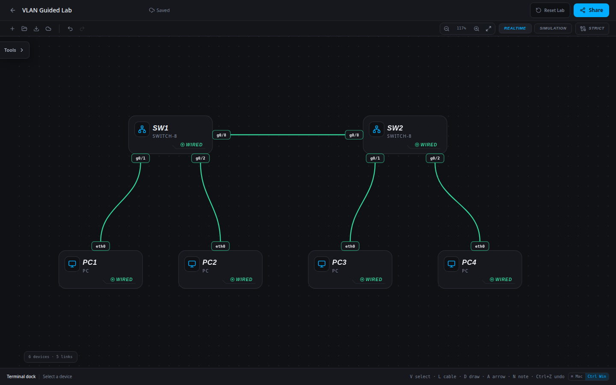616x385 pixels.
Task: Select PC4 eth0 port label
Action: [x=480, y=246]
